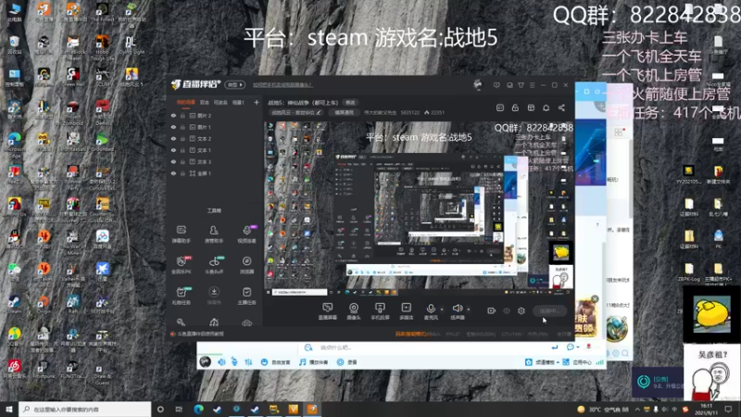Screen dimensions: 741x417
Task: Open the 弹幕助手 tool
Action: tap(181, 234)
